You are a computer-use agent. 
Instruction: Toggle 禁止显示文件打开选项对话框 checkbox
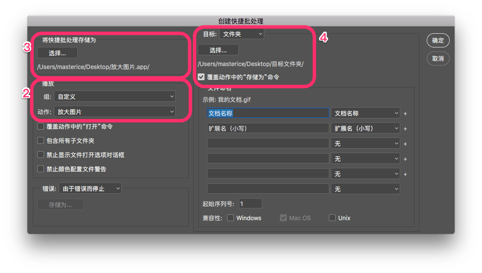pos(41,155)
